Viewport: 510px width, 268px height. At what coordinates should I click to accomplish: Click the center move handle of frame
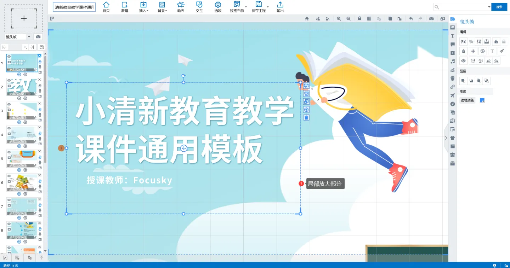coord(183,148)
